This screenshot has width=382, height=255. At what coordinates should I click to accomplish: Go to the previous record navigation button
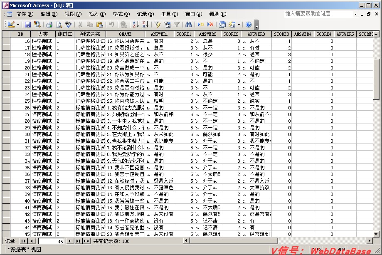pyautogui.click(x=32, y=241)
